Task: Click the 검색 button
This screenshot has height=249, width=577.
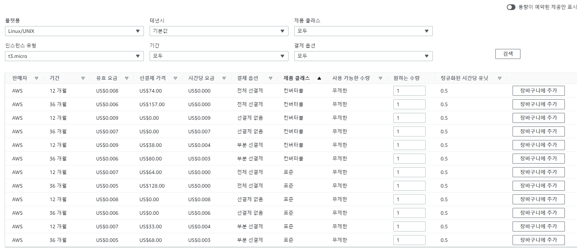Action: coord(508,54)
